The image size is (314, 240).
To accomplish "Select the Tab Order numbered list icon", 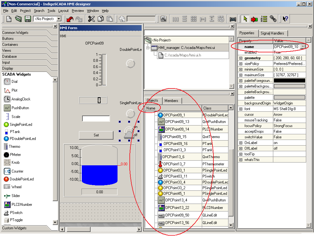I will click(264, 19).
